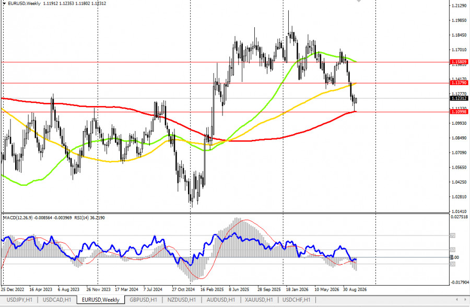Click the 25 Dec 2022 date label
470x307 pixels.
pos(13,289)
